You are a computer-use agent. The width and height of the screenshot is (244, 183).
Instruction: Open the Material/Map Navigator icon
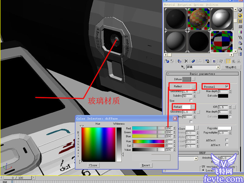(x=240, y=54)
